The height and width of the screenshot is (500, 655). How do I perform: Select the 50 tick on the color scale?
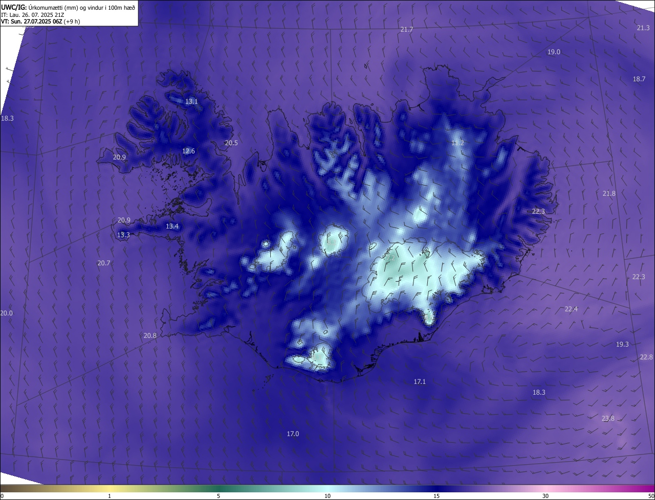click(651, 496)
